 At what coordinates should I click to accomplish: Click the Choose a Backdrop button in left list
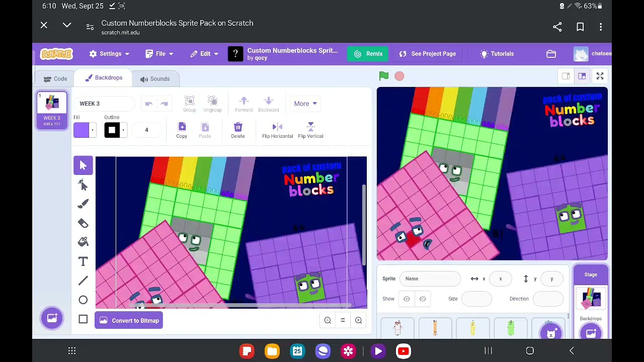52,318
